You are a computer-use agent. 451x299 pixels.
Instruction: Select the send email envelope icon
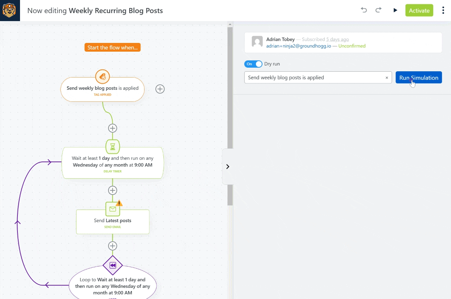point(112,209)
